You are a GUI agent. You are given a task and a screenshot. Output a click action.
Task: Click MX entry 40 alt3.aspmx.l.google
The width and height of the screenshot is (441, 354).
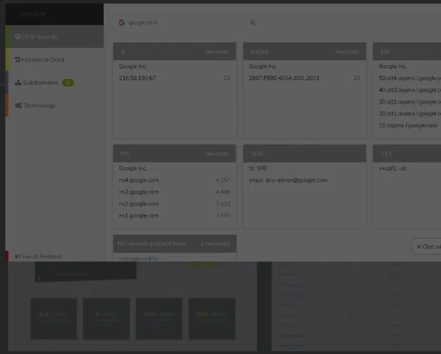(410, 90)
